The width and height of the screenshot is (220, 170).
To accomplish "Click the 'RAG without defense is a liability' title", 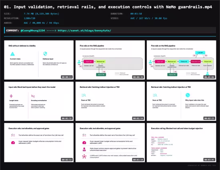I will (x=22, y=46).
